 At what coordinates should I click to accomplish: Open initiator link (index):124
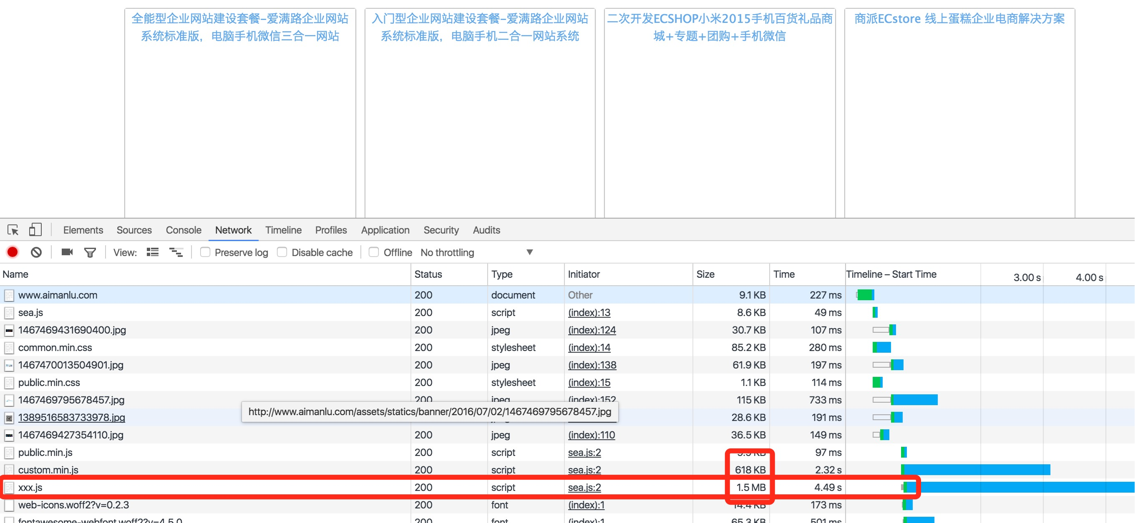[x=592, y=330]
